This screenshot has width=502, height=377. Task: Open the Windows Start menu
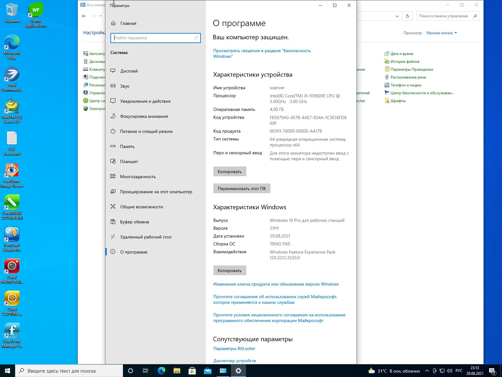pos(8,371)
